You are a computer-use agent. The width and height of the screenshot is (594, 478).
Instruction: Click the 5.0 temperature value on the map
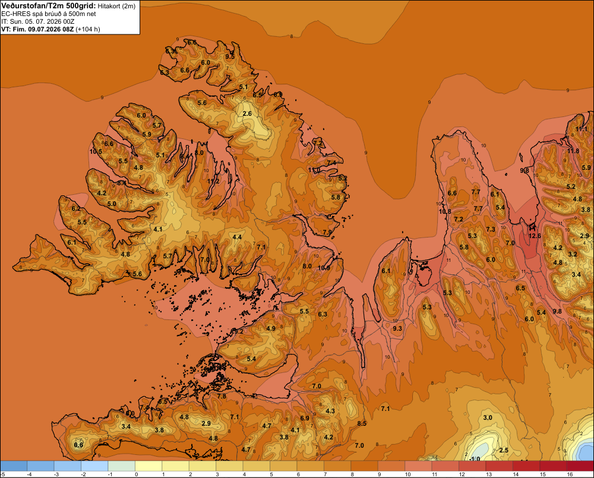pyautogui.click(x=112, y=204)
